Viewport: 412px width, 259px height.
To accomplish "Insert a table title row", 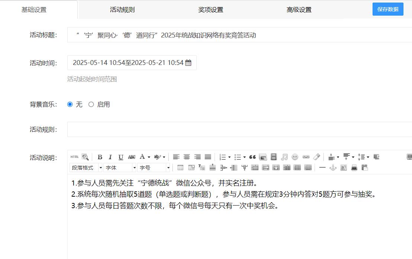I will 202,167.
